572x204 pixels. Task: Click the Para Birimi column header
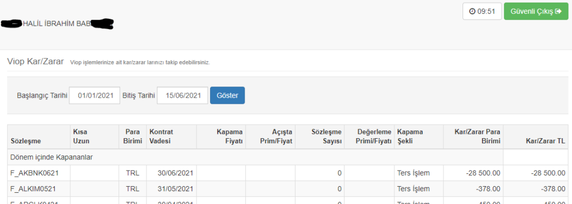pyautogui.click(x=132, y=137)
